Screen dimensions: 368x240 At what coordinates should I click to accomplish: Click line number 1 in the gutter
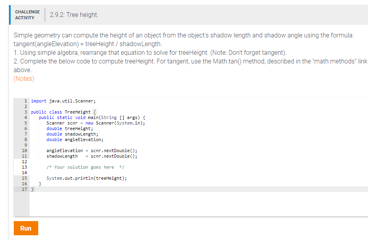coord(25,100)
